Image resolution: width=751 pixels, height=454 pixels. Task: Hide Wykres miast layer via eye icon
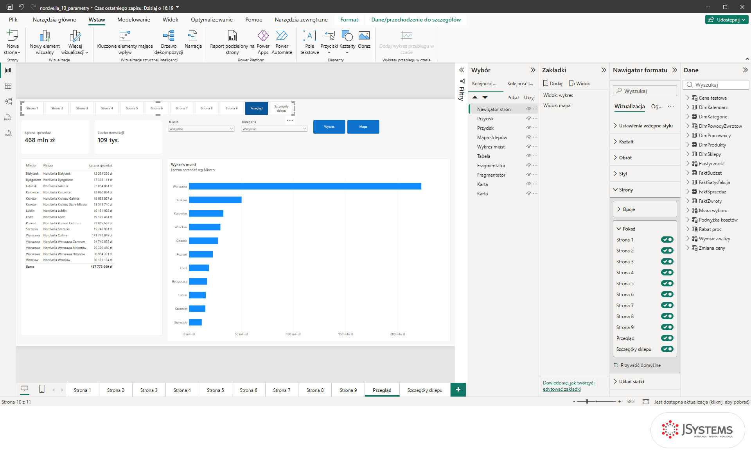528,147
